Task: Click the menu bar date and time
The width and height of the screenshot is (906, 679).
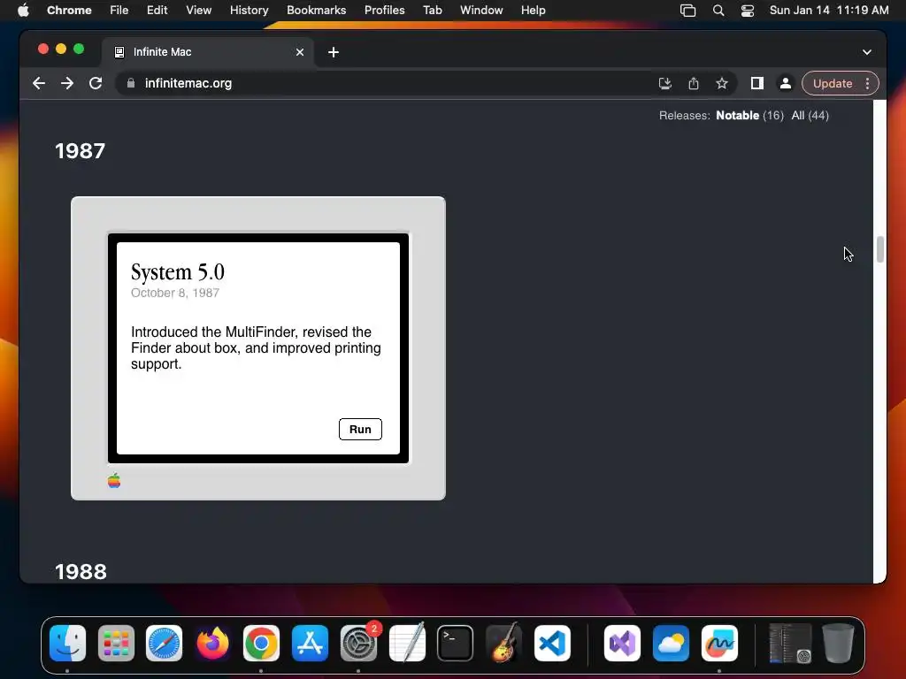Action: 829,11
